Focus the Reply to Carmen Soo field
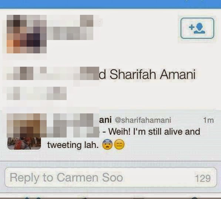 coord(110,178)
